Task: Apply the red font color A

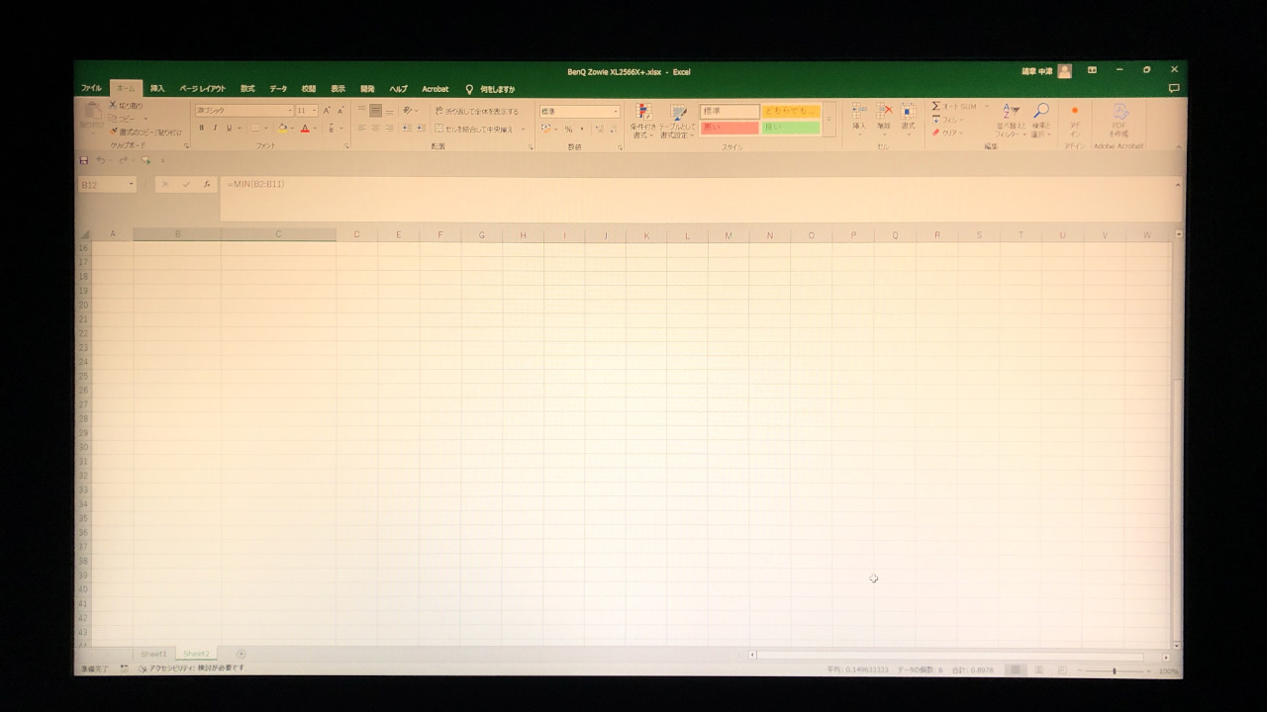Action: (305, 128)
